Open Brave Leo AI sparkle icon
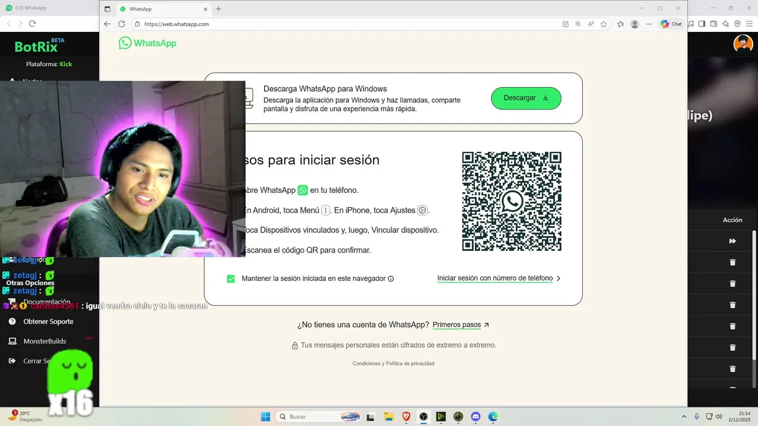The width and height of the screenshot is (758, 426). point(725,24)
